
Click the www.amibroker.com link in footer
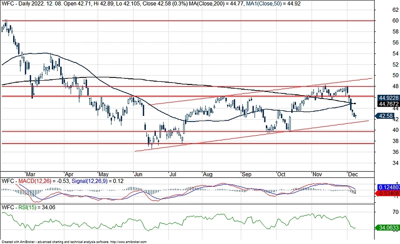point(128,242)
